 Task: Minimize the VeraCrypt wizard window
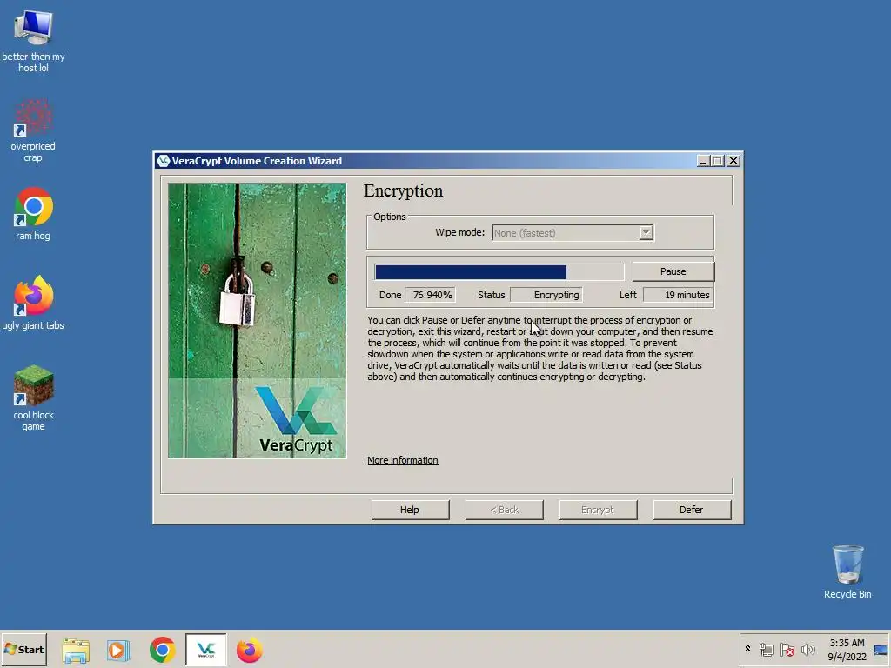pyautogui.click(x=703, y=161)
